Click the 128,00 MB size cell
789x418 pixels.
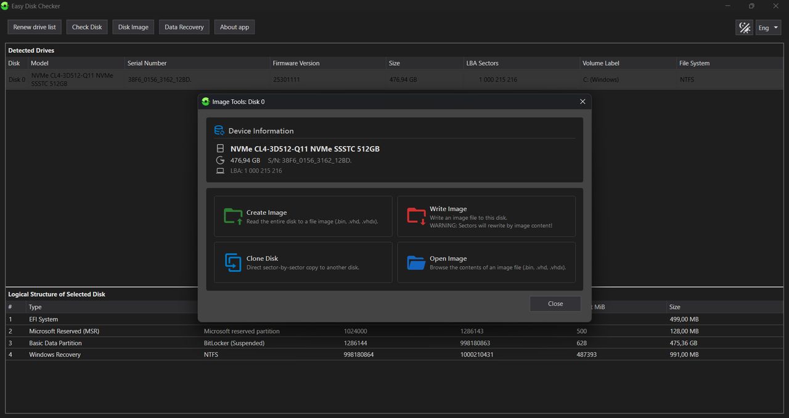point(684,331)
